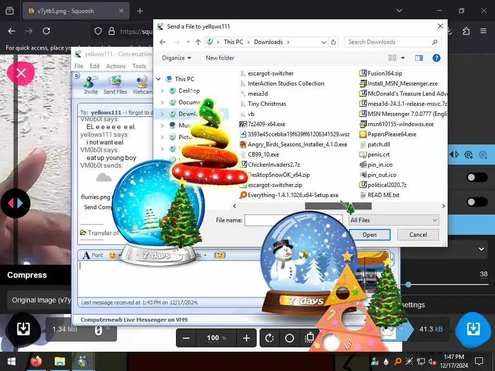Click the browser reload button
495x371 pixels.
tap(46, 31)
